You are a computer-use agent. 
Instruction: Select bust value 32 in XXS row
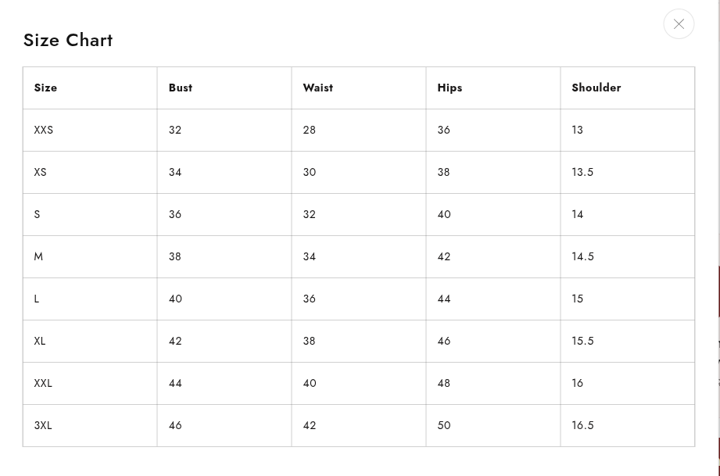pos(175,130)
